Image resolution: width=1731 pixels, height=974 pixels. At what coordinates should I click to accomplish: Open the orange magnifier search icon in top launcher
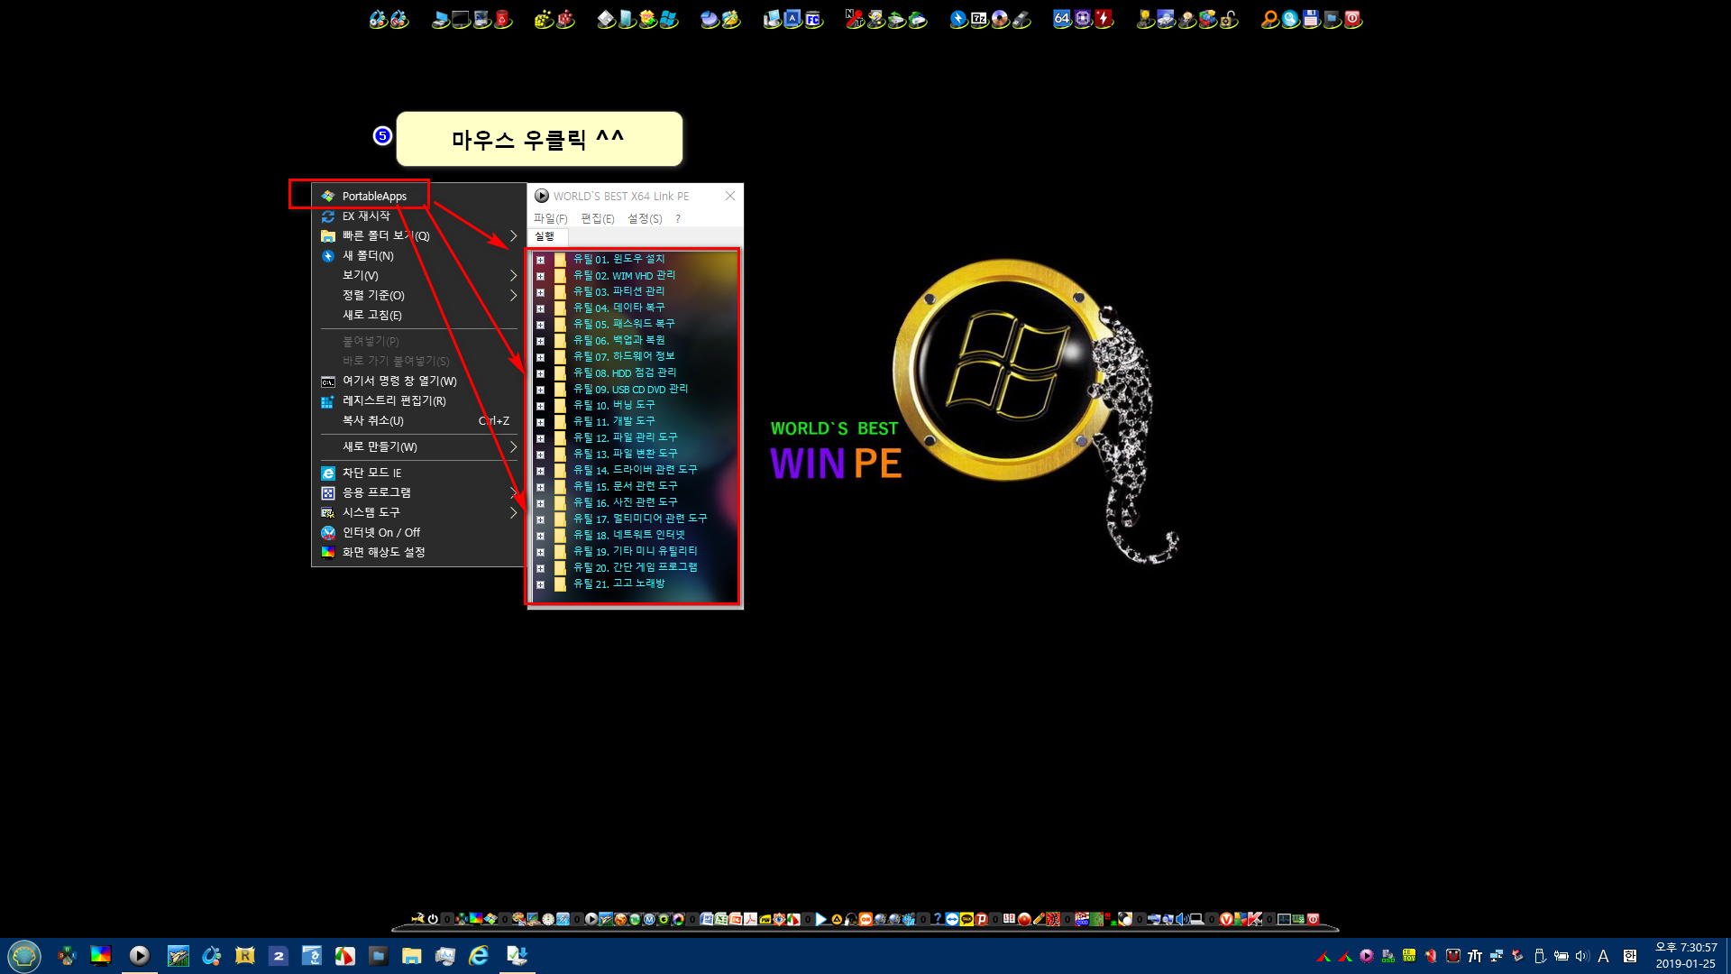pyautogui.click(x=1270, y=19)
